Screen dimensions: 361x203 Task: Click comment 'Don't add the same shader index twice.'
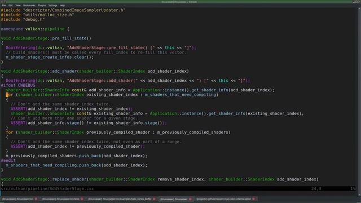point(61,104)
